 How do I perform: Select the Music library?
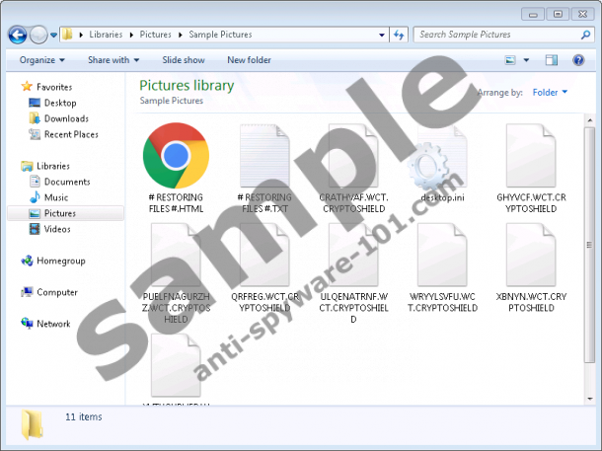pos(56,197)
